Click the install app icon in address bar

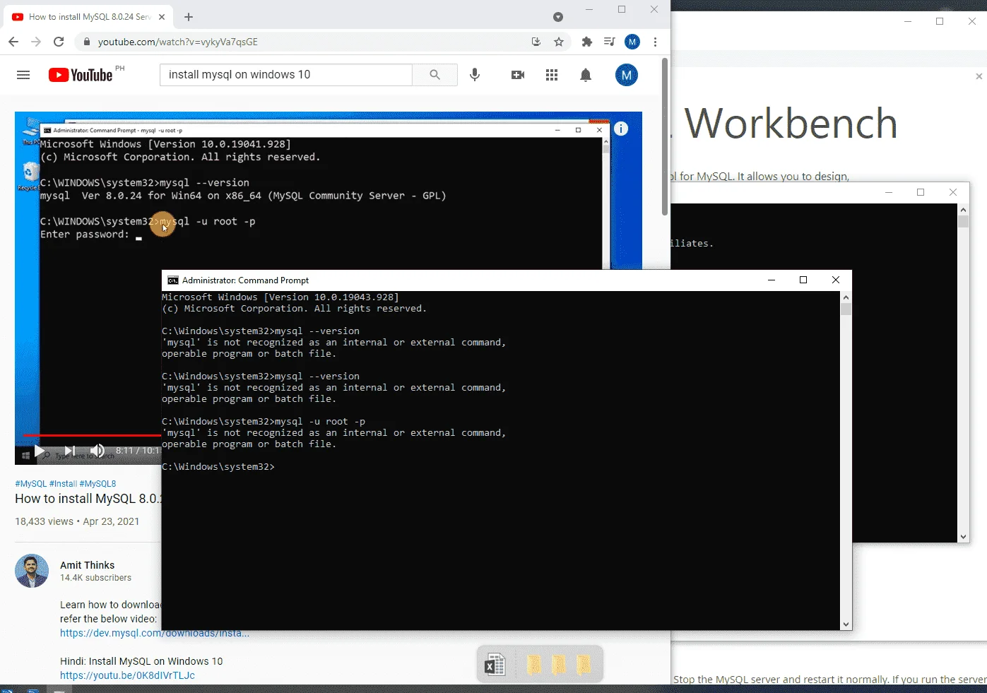click(536, 42)
